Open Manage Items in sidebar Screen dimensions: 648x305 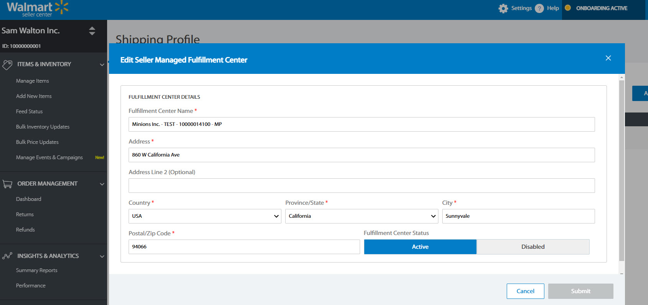pyautogui.click(x=33, y=81)
